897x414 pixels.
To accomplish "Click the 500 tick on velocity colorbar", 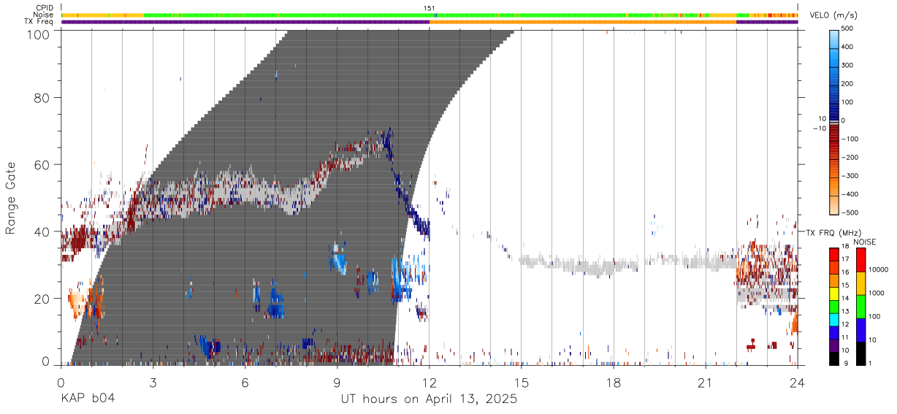I will click(x=849, y=29).
